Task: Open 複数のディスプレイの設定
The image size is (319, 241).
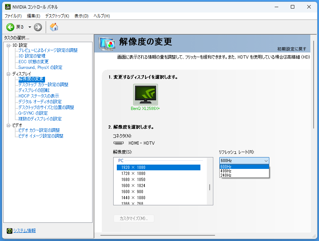Action: click(x=40, y=119)
